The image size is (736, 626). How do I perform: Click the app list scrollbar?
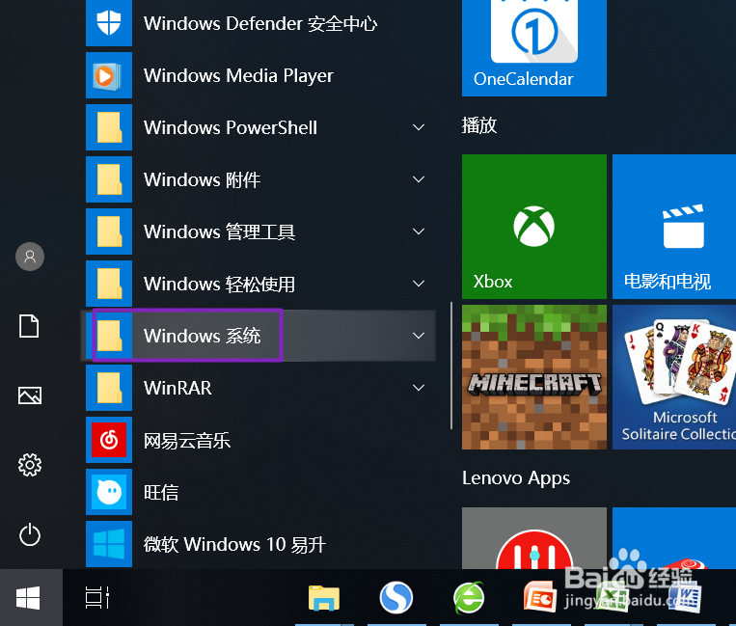[451, 366]
